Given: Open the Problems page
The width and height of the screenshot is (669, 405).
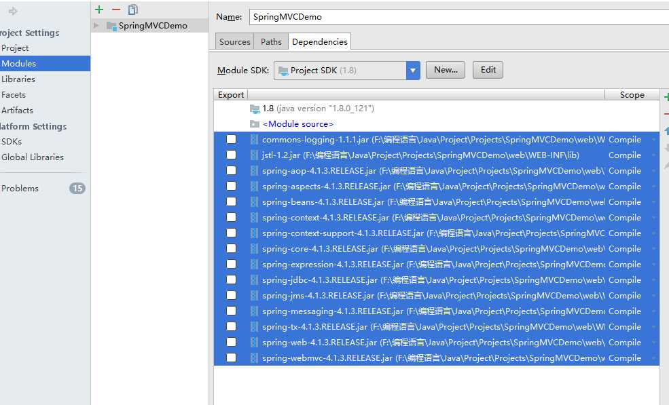Looking at the screenshot, I should [x=20, y=189].
